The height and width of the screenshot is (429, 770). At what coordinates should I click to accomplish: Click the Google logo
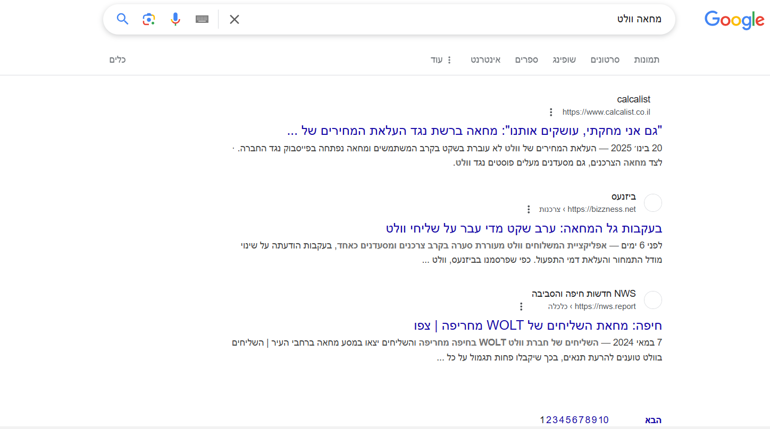pyautogui.click(x=734, y=20)
